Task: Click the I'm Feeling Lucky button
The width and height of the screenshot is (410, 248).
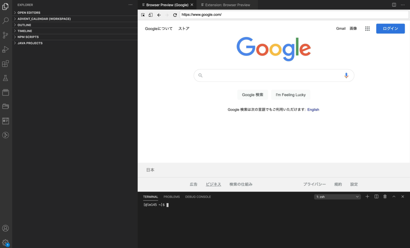Action: [x=291, y=95]
